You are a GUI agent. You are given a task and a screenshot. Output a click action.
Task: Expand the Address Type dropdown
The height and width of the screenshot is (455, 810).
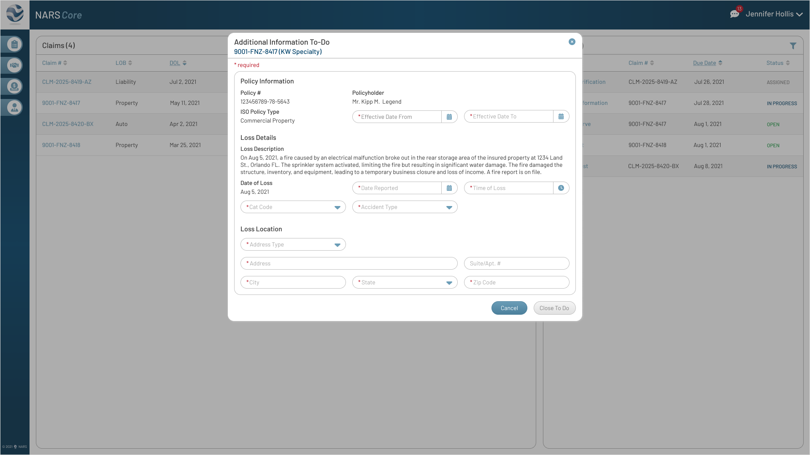[x=337, y=244]
